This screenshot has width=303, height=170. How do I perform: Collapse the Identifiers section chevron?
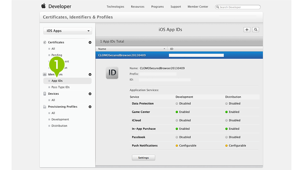[90, 74]
